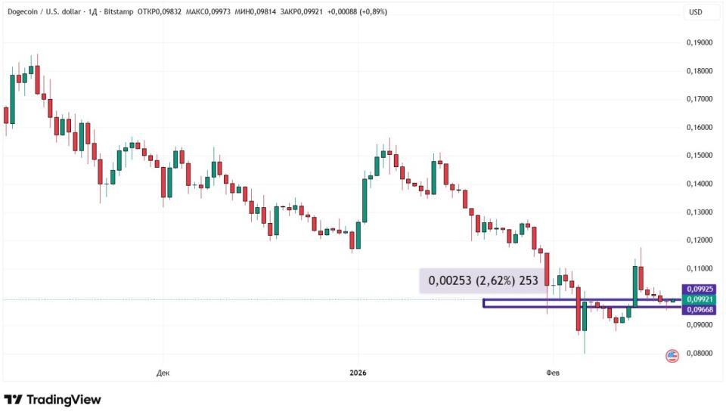The height and width of the screenshot is (418, 726).
Task: Click the Фев label on time axis
Action: pos(552,373)
